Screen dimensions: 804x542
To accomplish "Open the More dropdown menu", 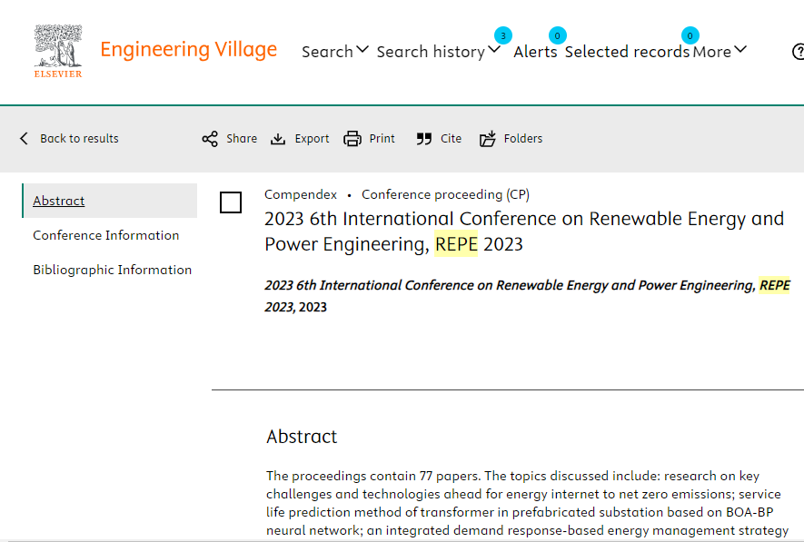I will click(x=720, y=51).
